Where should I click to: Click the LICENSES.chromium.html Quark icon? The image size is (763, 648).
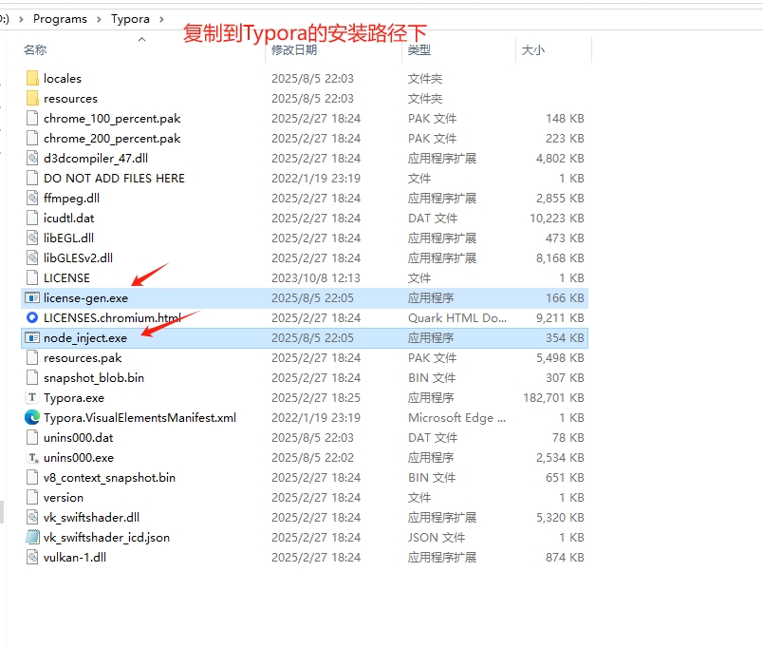coord(32,318)
